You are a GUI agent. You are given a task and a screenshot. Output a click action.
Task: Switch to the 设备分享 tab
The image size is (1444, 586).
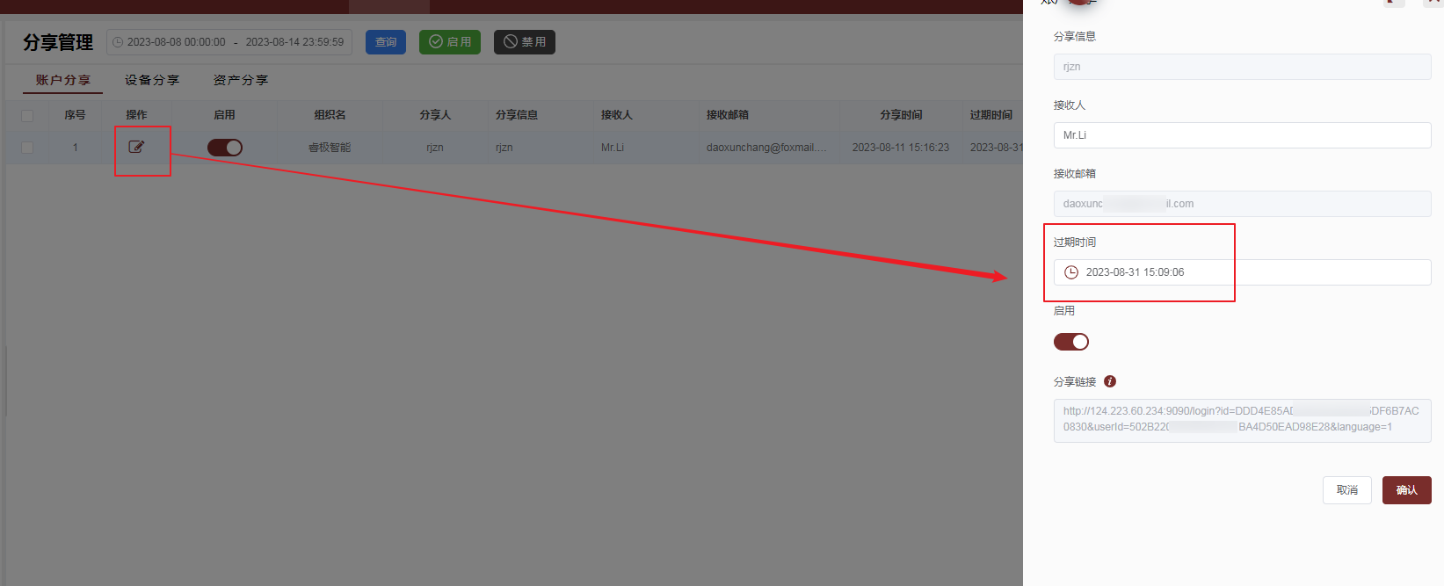[152, 80]
